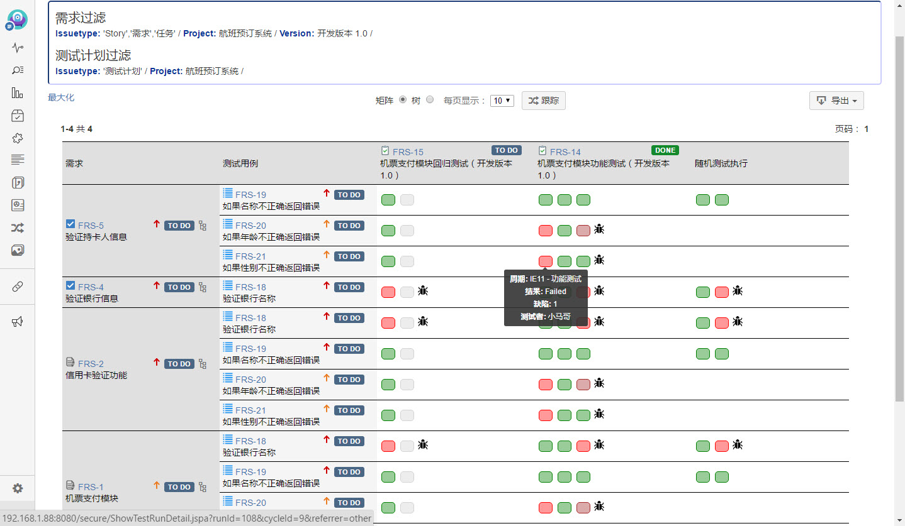Click the 跟踪 button
Screen dimensions: 905x526
[543, 101]
